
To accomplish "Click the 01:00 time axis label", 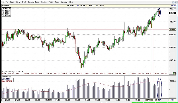I will click(x=58, y=100).
